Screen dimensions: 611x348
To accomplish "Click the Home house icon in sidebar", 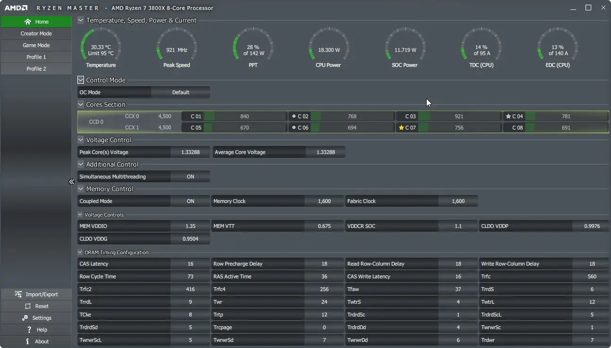I will [x=28, y=22].
